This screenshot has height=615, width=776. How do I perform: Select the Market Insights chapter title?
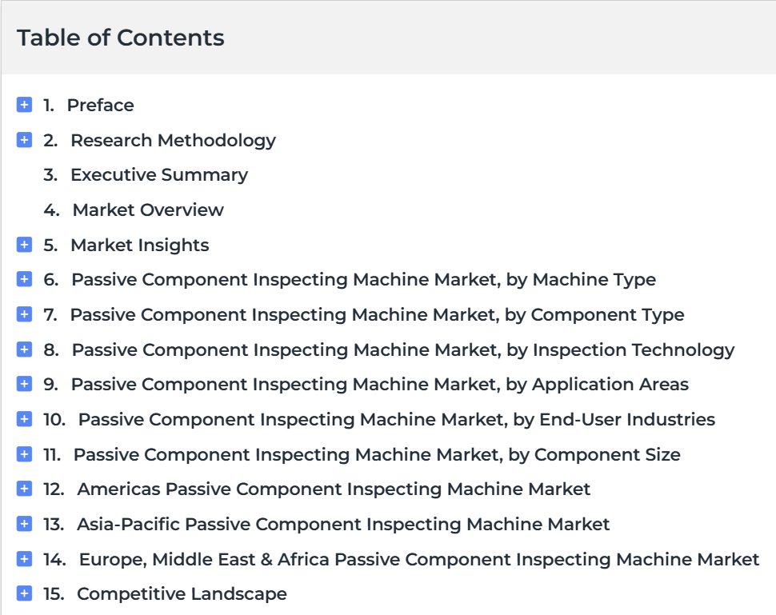coord(140,245)
